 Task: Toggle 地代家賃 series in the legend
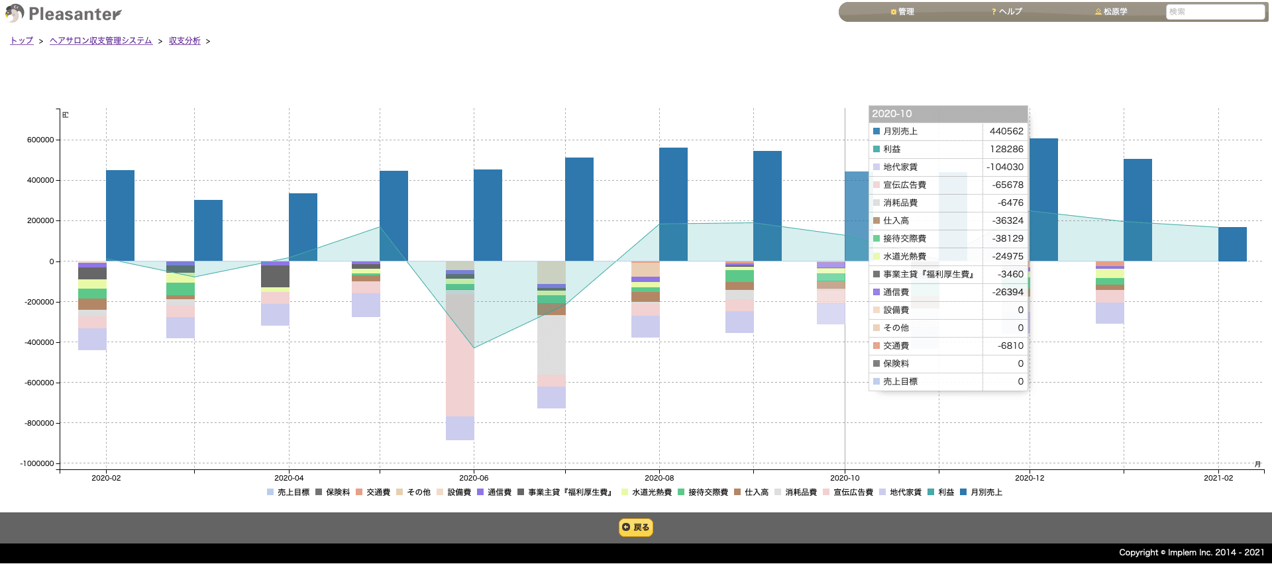[x=900, y=493]
